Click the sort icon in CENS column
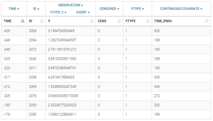Viewport: 213px width, 121px height. click(119, 21)
